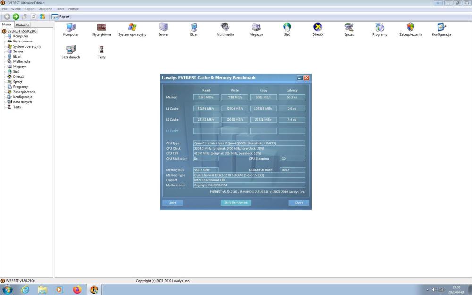The height and width of the screenshot is (295, 472).
Task: Open the Ulubione menu
Action: tap(45, 9)
